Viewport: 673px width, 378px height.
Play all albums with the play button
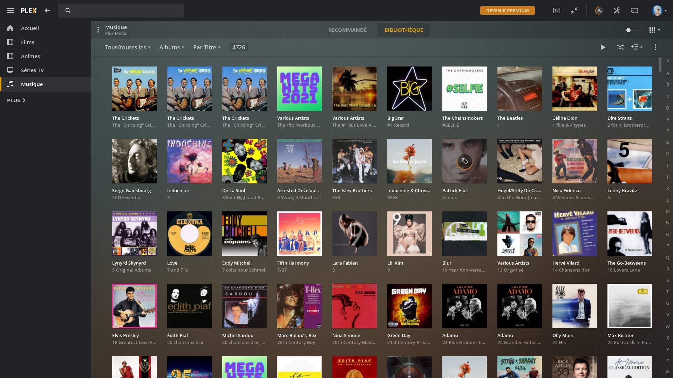click(603, 47)
